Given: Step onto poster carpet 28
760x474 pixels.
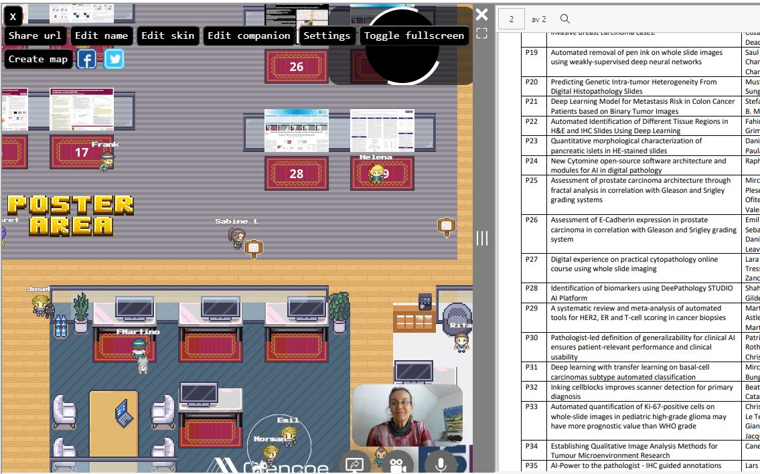Looking at the screenshot, I should point(297,173).
